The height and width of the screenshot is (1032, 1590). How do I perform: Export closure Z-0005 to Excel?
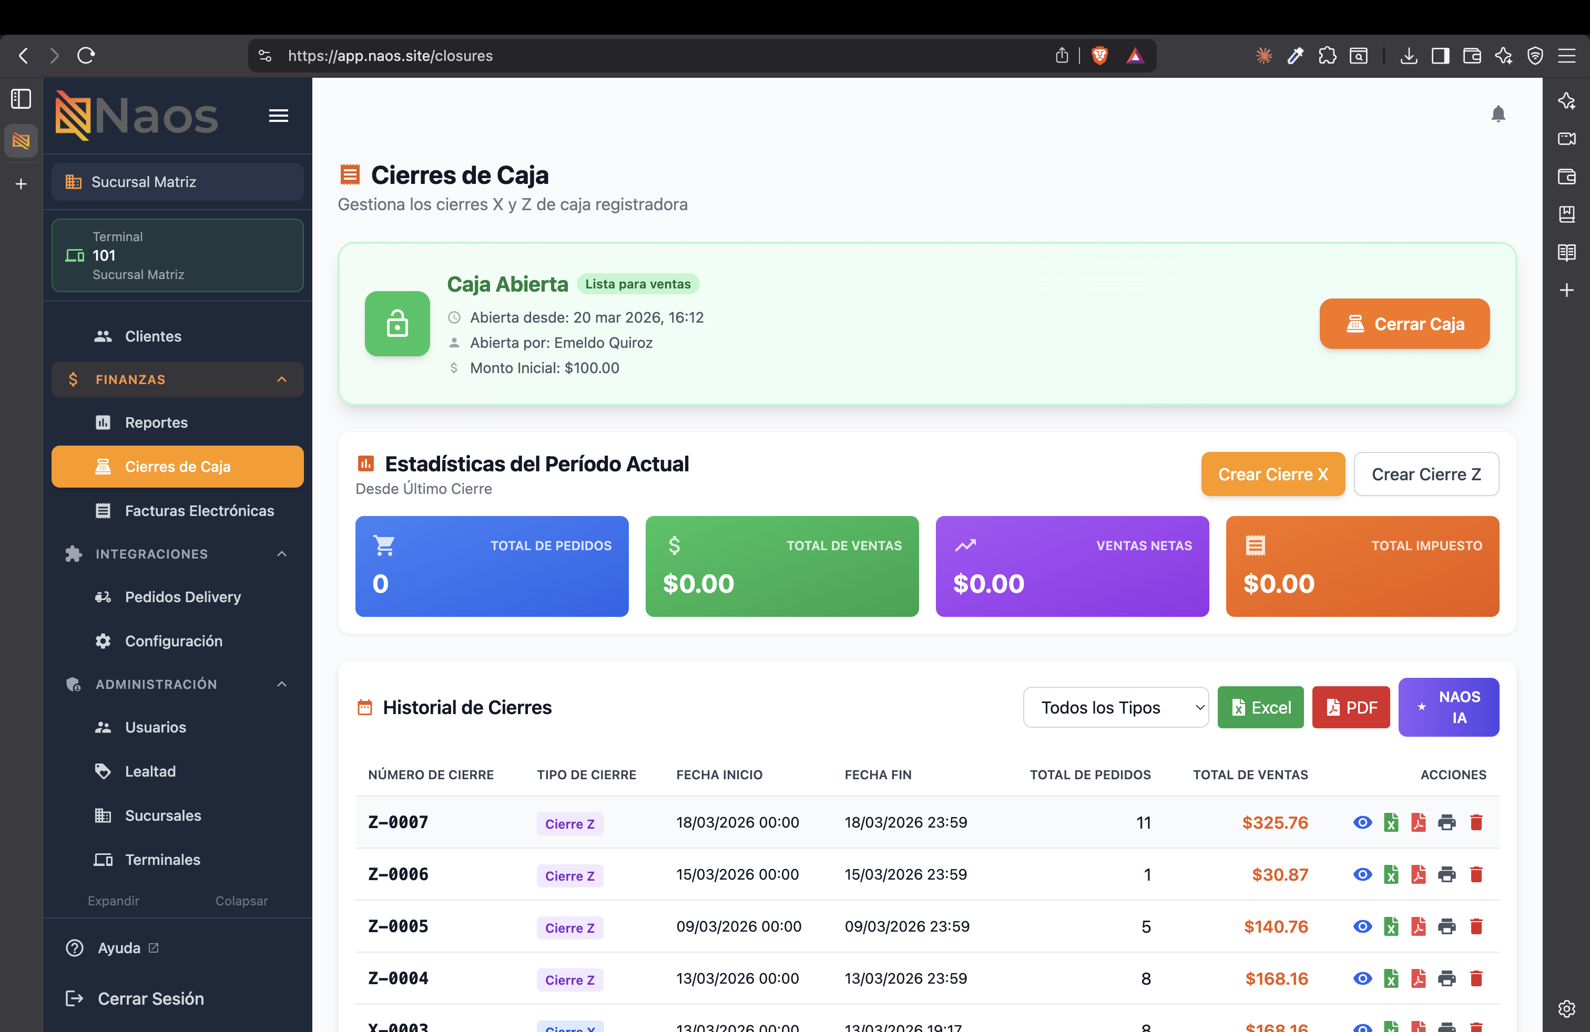pos(1391,926)
